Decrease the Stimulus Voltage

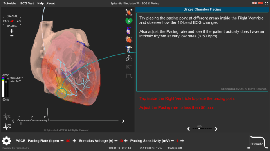click(116, 141)
